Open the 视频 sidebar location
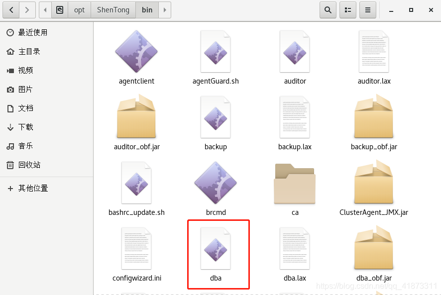The image size is (441, 295). (x=47, y=70)
